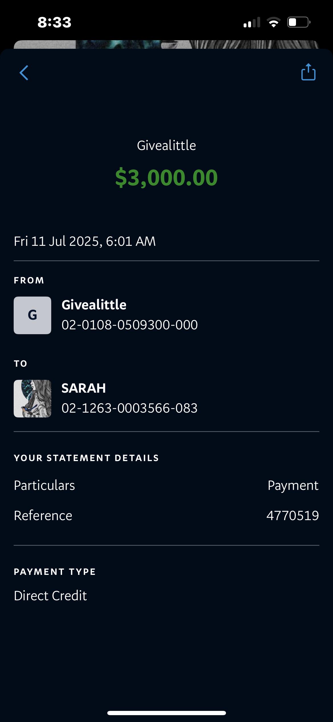
Task: Tap recipient account number 02-1263-0003566-083
Action: point(129,408)
